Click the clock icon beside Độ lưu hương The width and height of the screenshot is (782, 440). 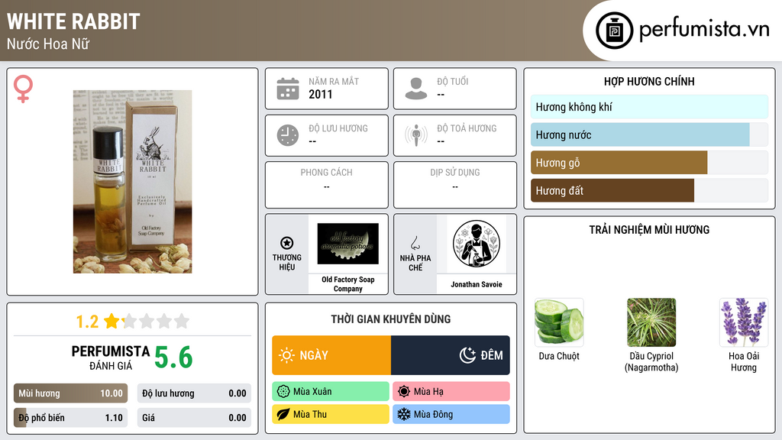[288, 135]
